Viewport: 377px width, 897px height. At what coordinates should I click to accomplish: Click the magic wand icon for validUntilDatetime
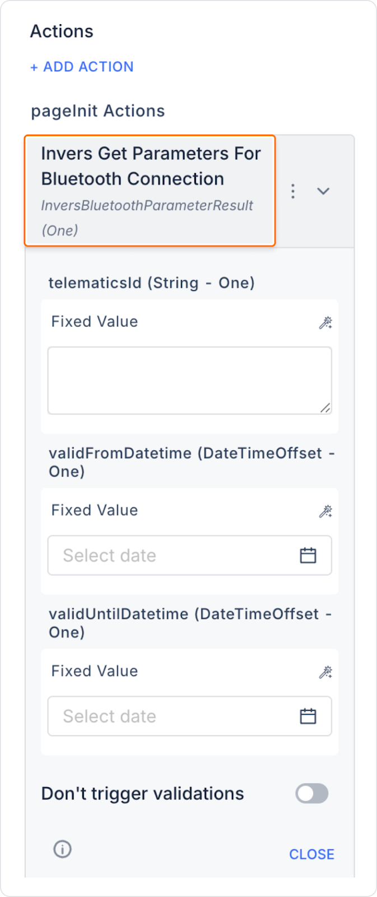click(325, 672)
